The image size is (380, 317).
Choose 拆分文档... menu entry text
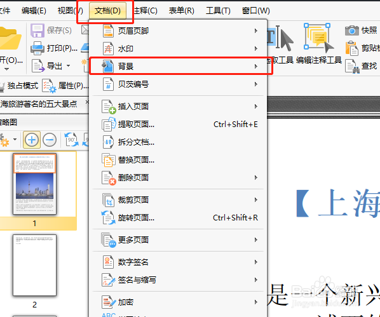(136, 142)
